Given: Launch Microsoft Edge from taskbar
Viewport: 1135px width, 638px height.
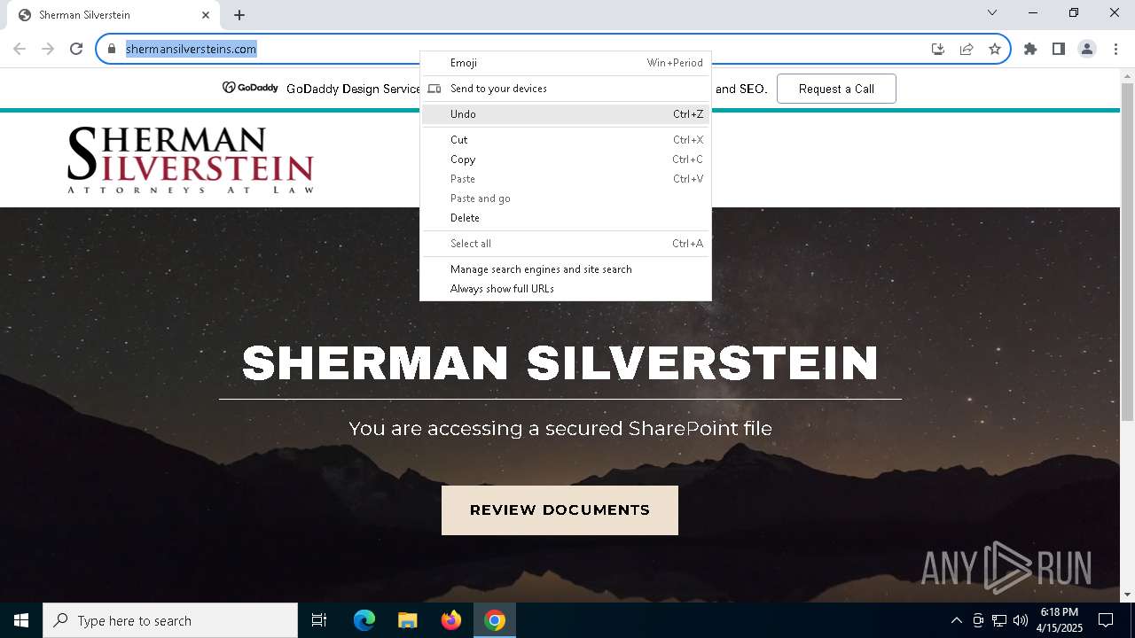Looking at the screenshot, I should 364,620.
